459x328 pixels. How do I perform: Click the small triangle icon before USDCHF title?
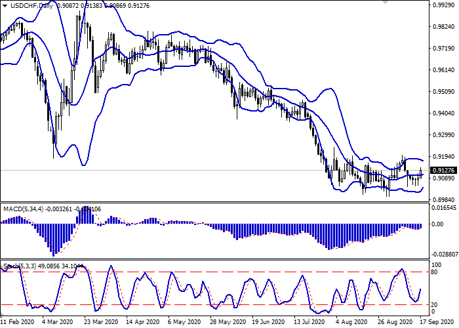(x=5, y=5)
